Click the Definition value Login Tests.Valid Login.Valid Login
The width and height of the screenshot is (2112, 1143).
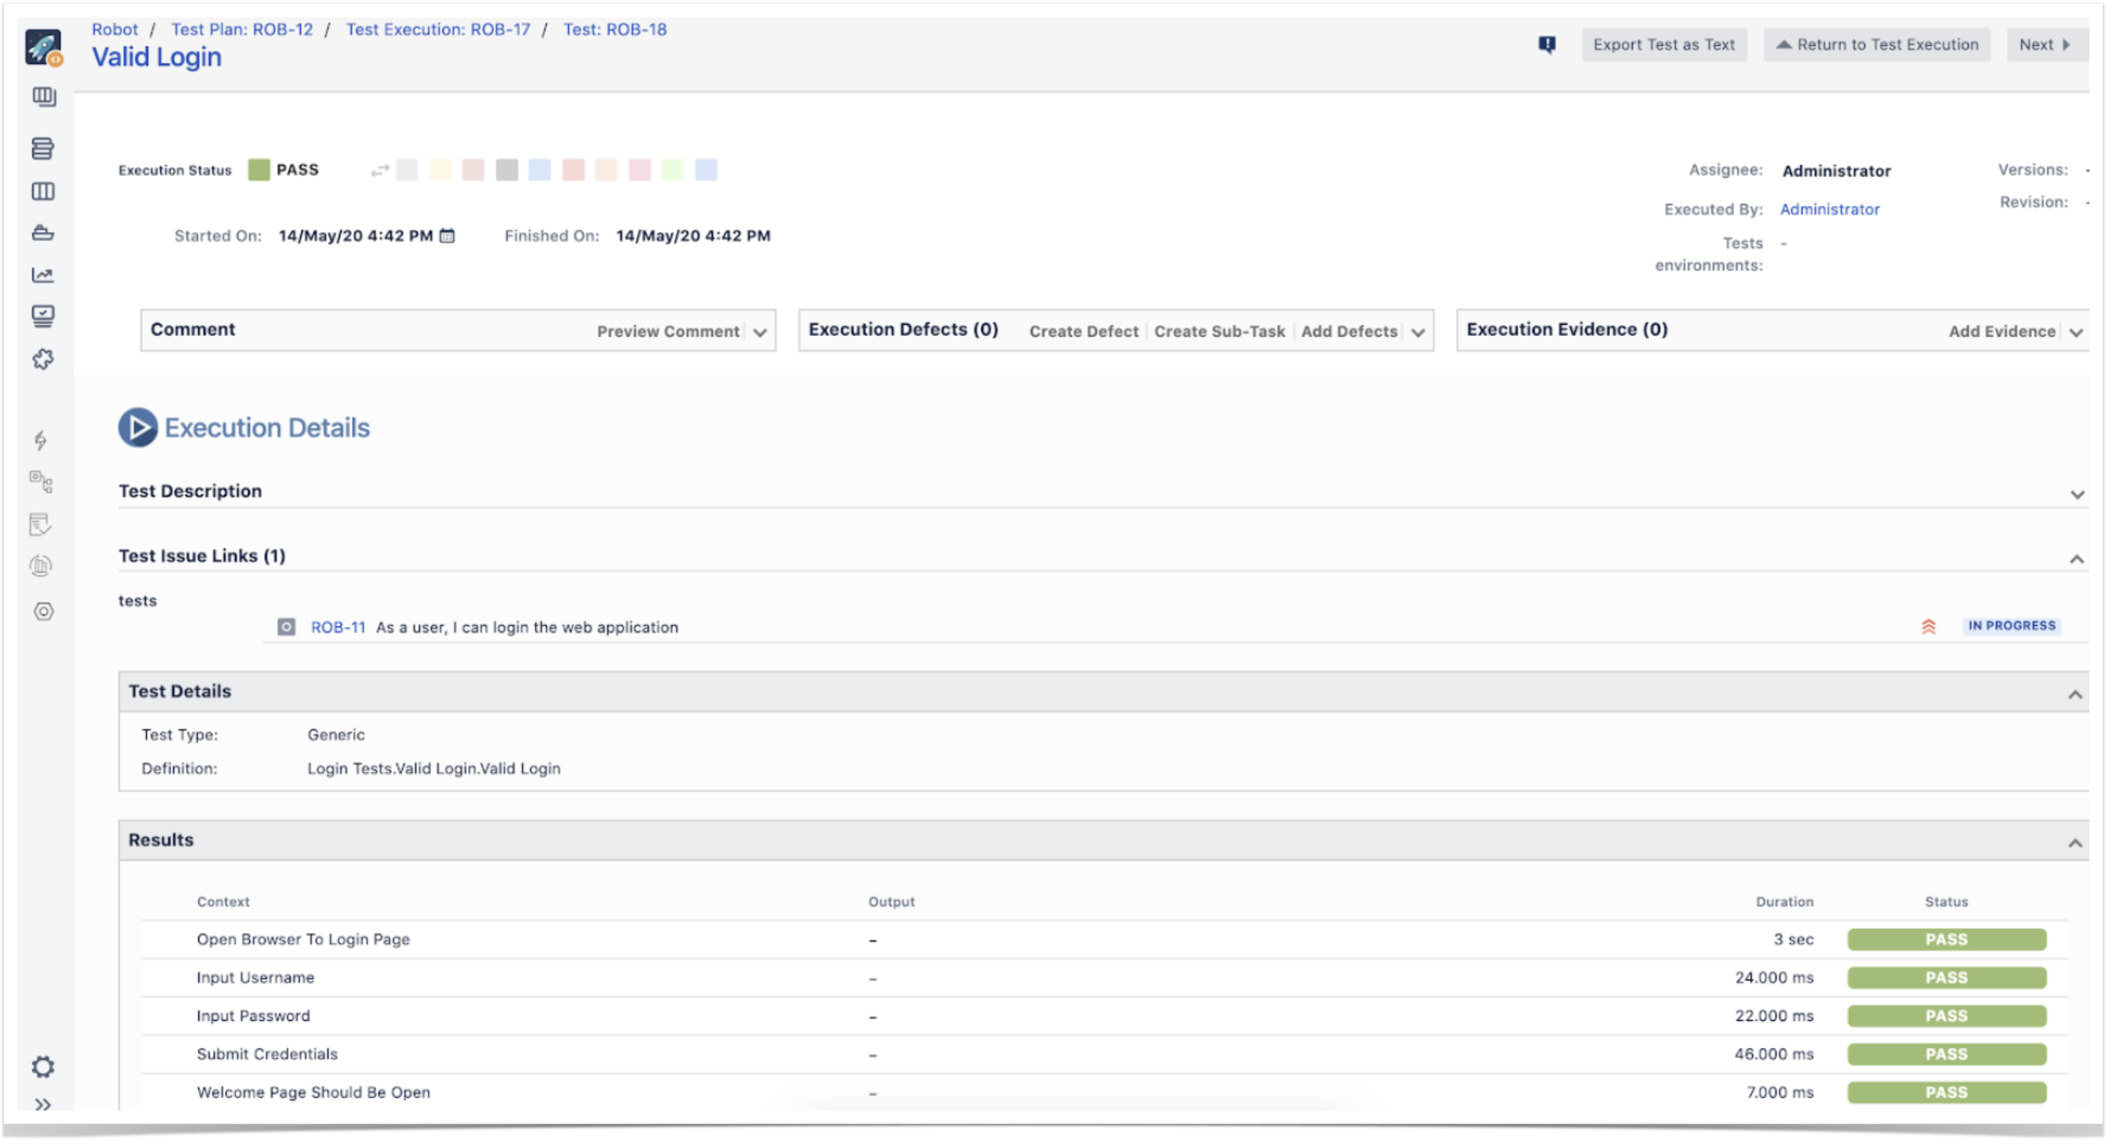[x=434, y=769]
